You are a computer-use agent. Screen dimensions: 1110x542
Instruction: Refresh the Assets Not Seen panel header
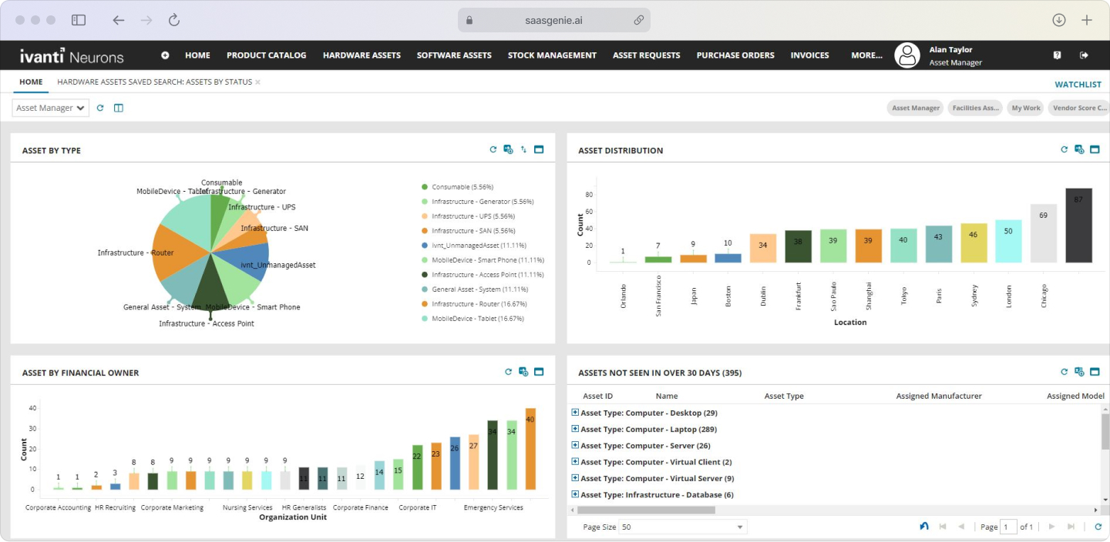[1065, 372]
